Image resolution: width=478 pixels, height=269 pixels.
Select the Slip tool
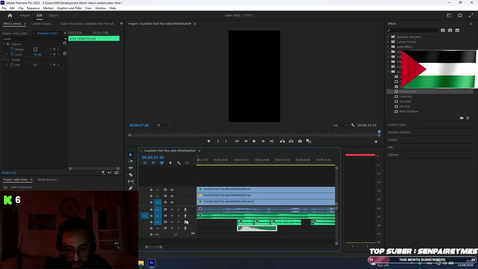pos(130,181)
